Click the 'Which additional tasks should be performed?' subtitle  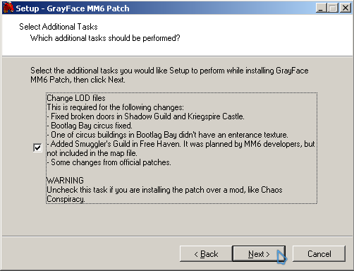click(105, 38)
